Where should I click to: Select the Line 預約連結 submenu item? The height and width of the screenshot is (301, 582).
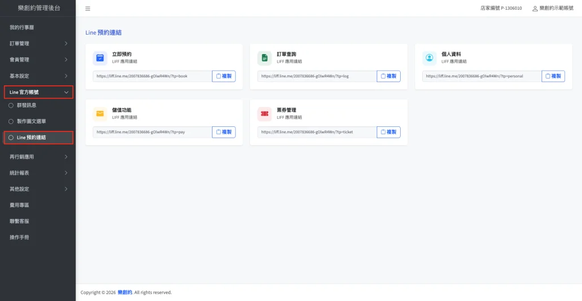pyautogui.click(x=31, y=137)
